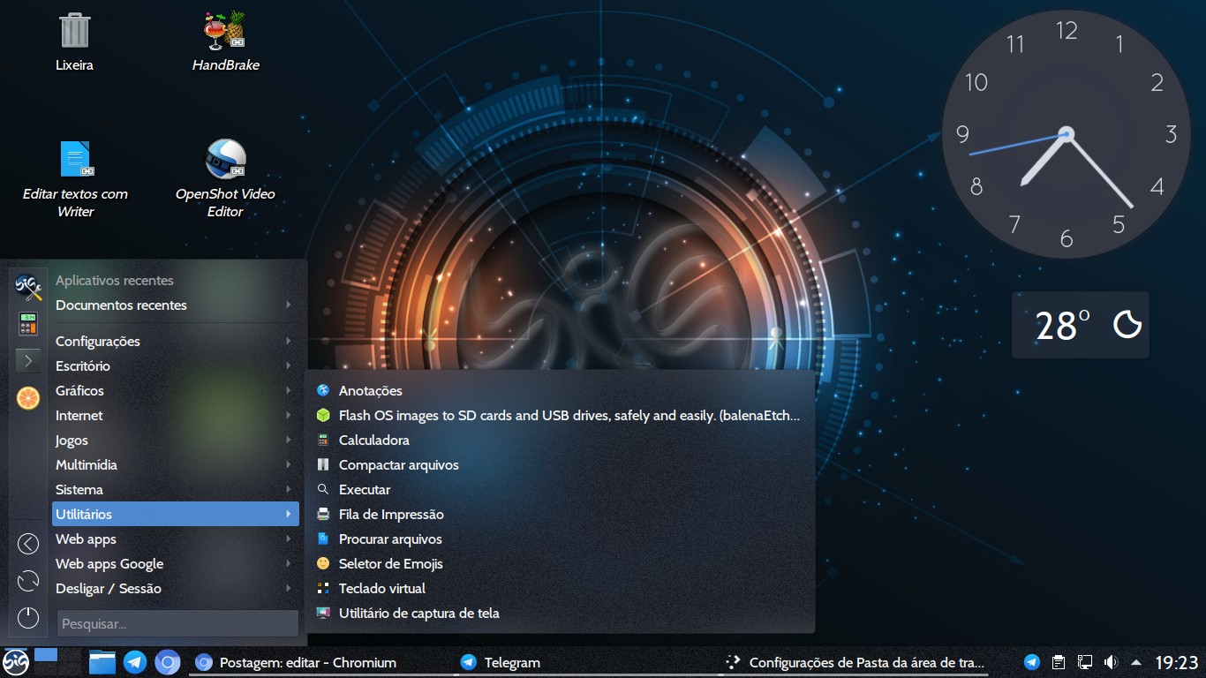Expand the Configurações submenu
The image size is (1206, 678).
pos(97,341)
